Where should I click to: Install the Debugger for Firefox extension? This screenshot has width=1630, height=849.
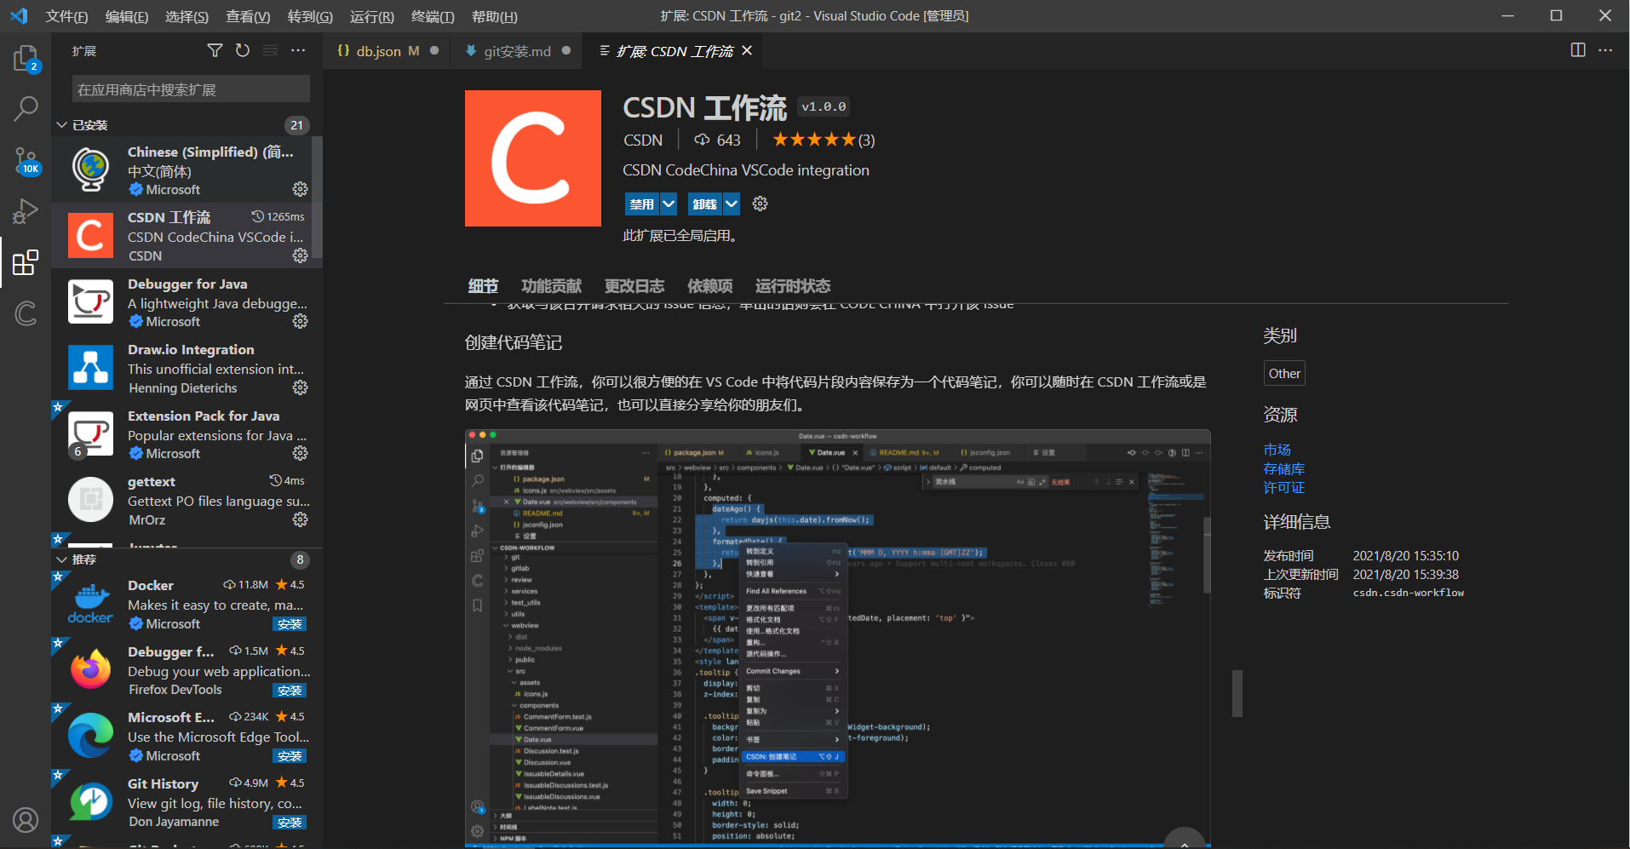[x=290, y=691]
